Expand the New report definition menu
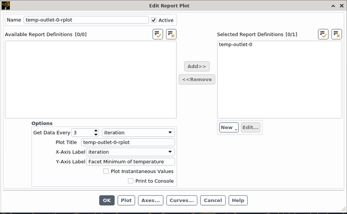Screen dimensions: 347x214 click(x=228, y=127)
